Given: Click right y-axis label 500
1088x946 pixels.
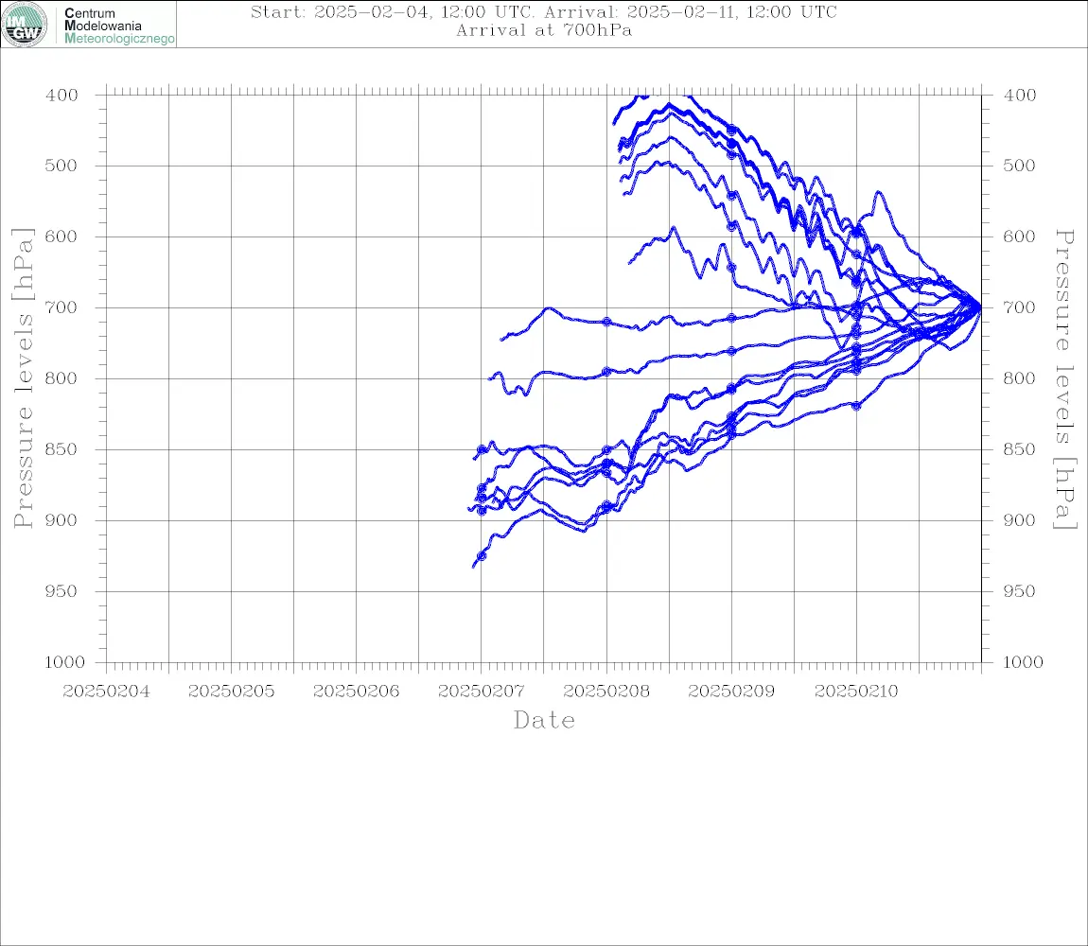Looking at the screenshot, I should coord(1020,166).
